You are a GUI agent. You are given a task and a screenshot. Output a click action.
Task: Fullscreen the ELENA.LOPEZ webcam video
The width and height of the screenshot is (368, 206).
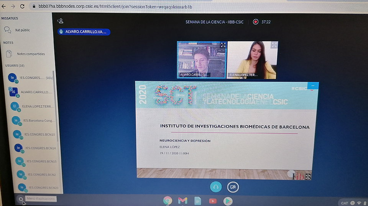point(274,45)
